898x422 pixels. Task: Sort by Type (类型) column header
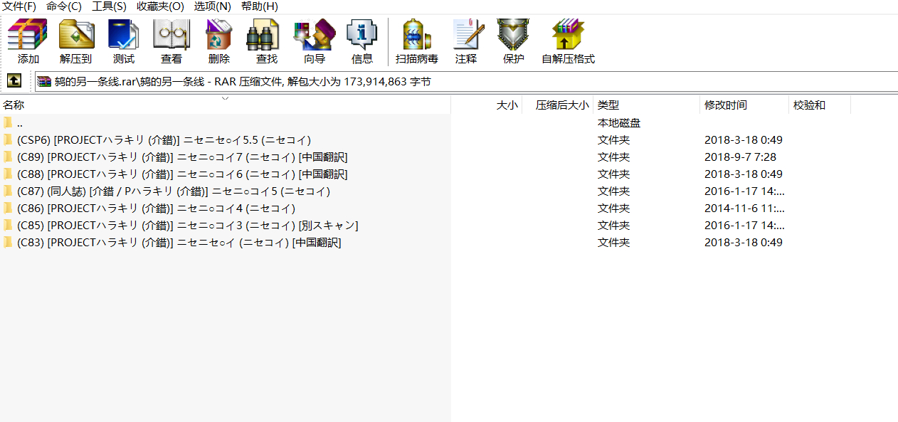pyautogui.click(x=647, y=105)
